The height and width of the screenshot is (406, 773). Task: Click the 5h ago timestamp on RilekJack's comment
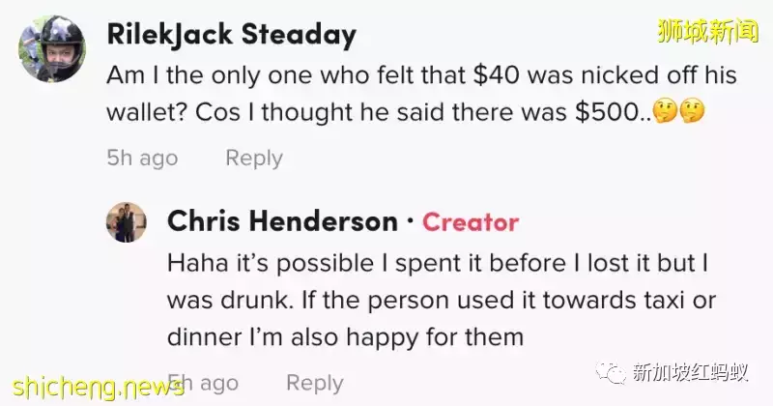coord(142,158)
